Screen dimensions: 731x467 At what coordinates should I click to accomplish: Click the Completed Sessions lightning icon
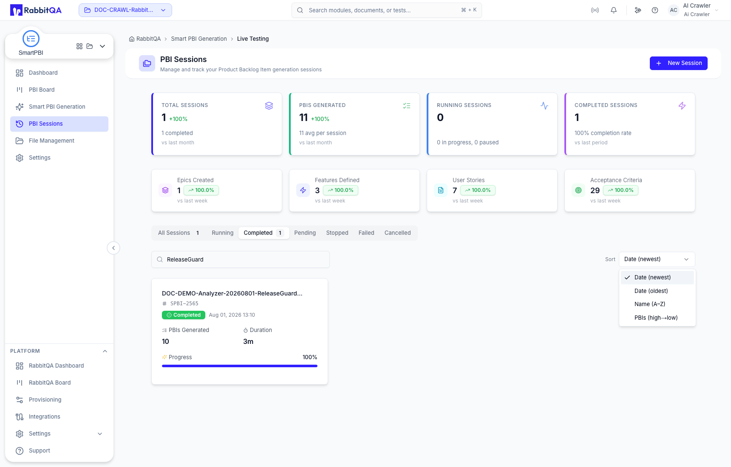(682, 106)
